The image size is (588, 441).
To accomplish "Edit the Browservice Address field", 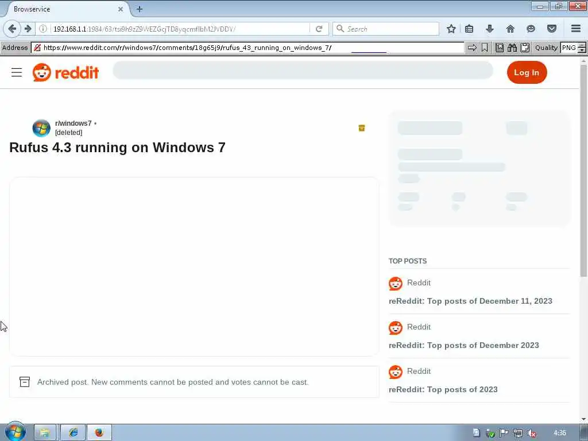I will pyautogui.click(x=247, y=48).
